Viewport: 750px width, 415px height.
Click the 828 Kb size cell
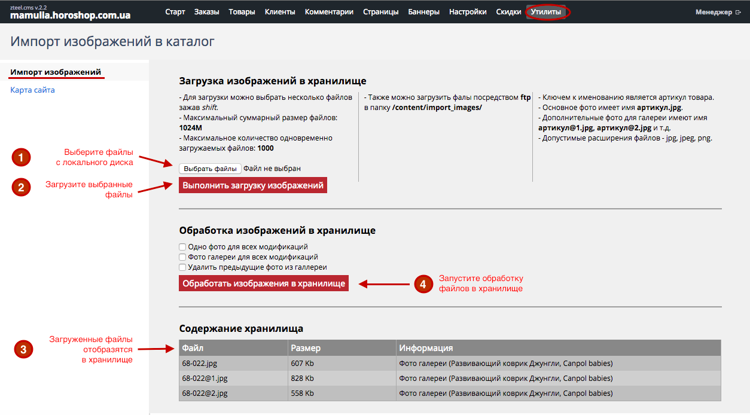pyautogui.click(x=342, y=379)
